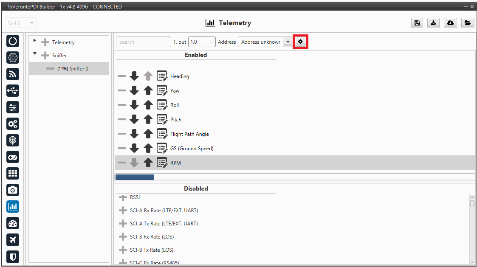The height and width of the screenshot is (267, 477).
Task: Enable SCI-B Rx Rate (LOS)
Action: tap(123, 237)
